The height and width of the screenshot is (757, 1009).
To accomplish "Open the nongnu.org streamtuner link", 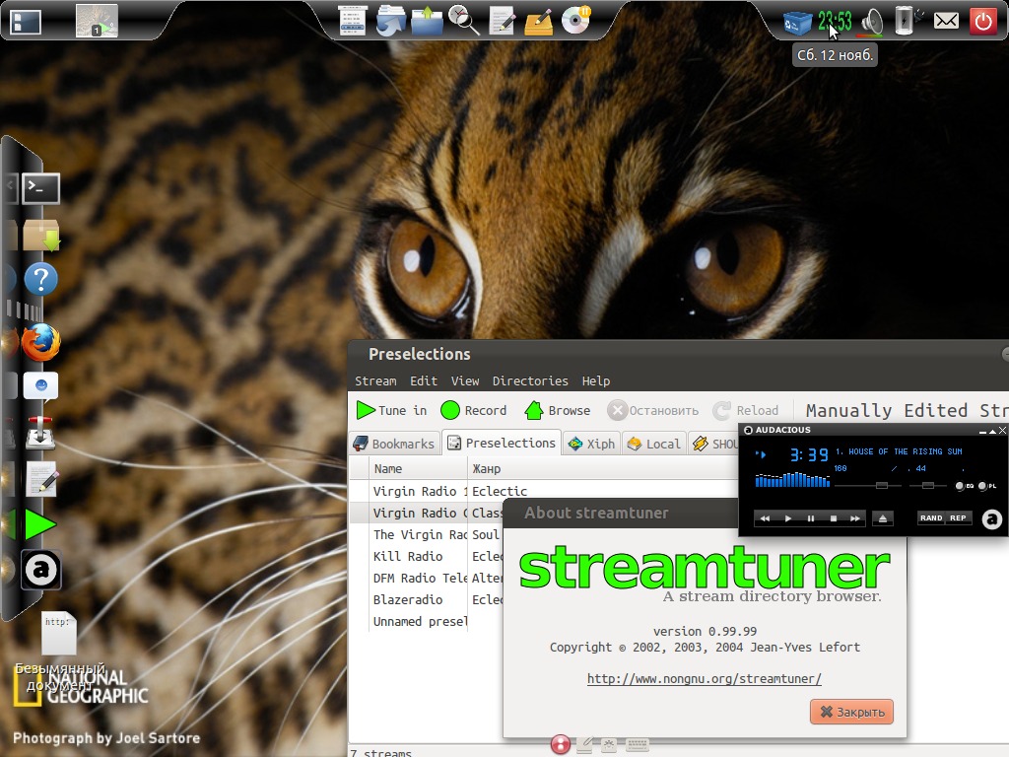I will tap(704, 678).
